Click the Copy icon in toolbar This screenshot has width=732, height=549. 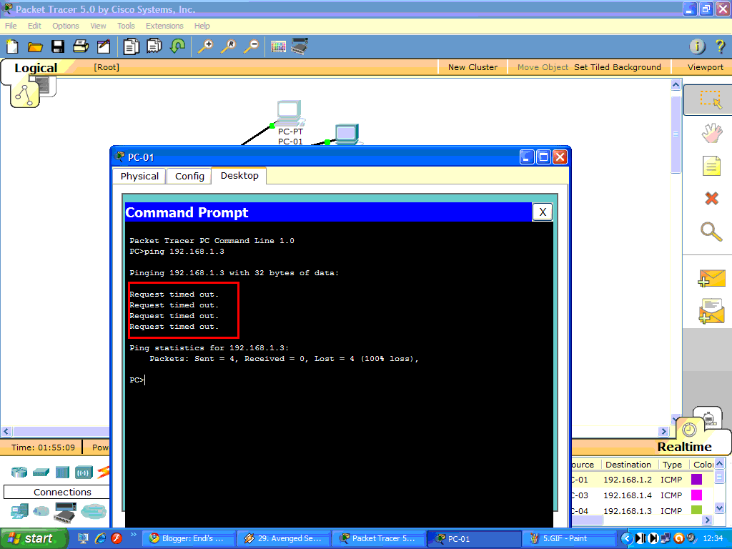tap(132, 46)
